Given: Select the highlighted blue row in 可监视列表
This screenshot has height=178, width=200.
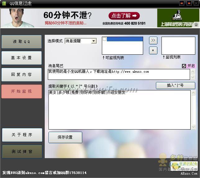Looking at the screenshot, I should (x=125, y=39).
